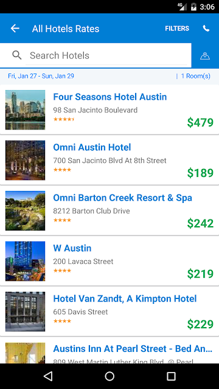Change the 1 Room(s) setting

click(x=196, y=76)
